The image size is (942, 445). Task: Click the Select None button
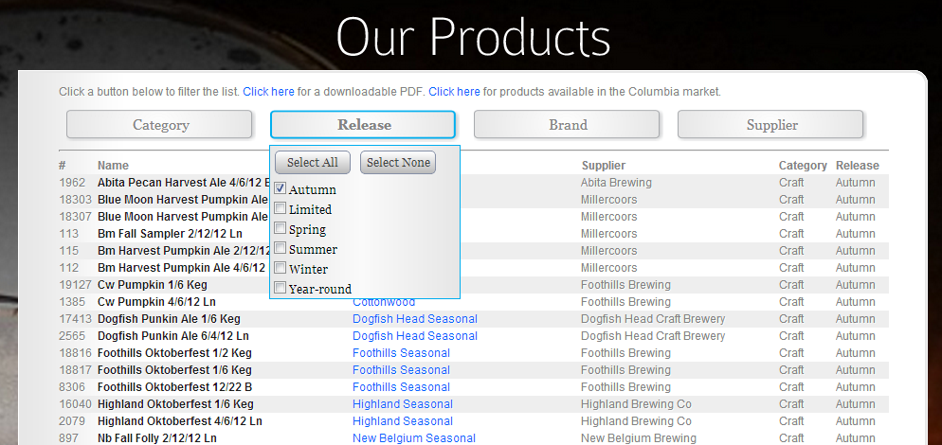pyautogui.click(x=398, y=162)
